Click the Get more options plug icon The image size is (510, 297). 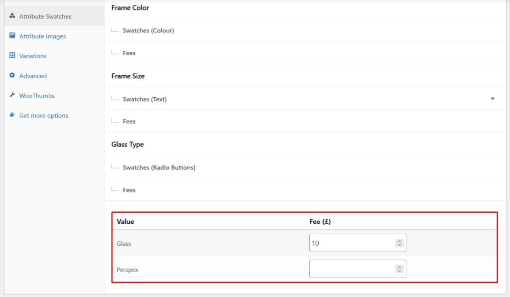12,115
